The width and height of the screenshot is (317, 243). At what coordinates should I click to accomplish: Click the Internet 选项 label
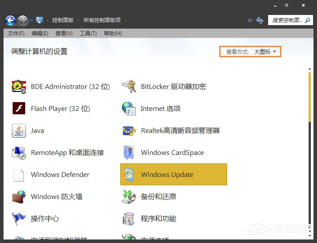click(161, 109)
